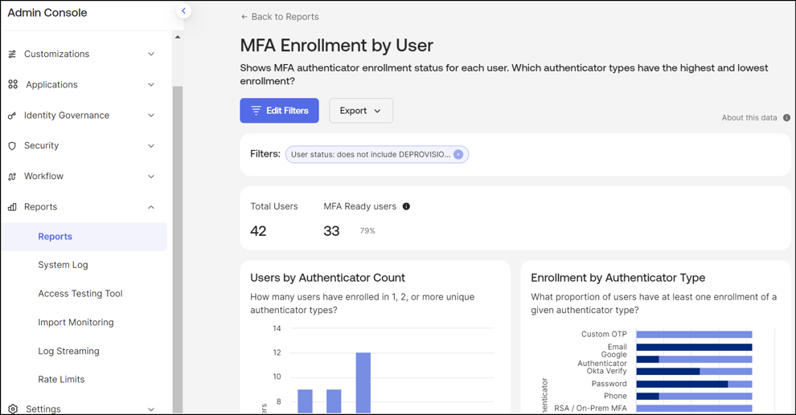Click the Customizations menu label
The height and width of the screenshot is (415, 796).
tap(57, 55)
